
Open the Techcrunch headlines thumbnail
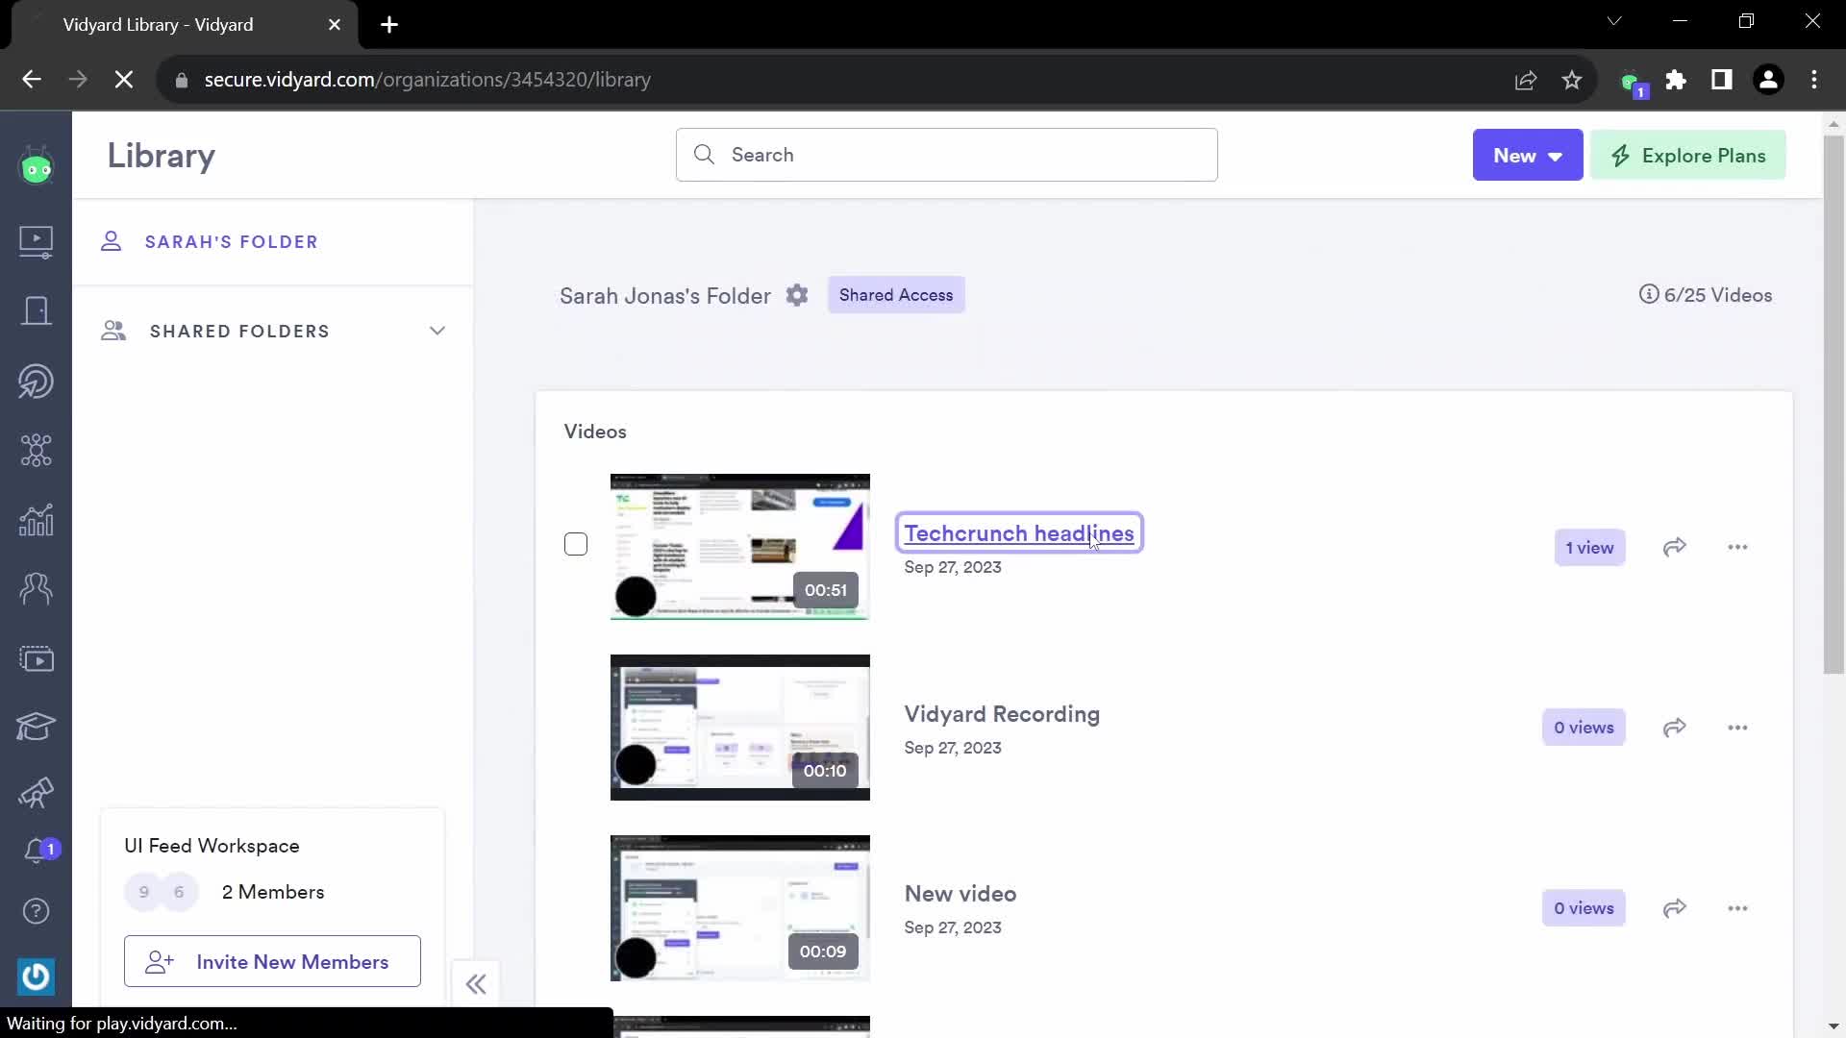pos(740,547)
